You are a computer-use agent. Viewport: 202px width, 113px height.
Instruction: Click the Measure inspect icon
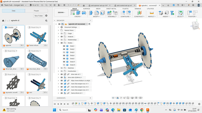pos(152,13)
